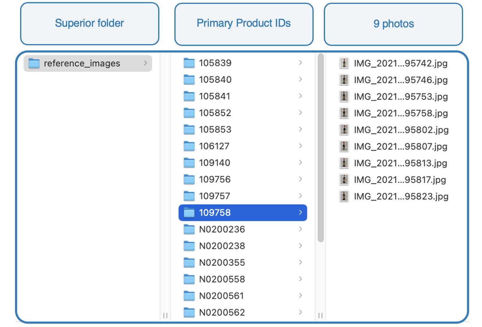The height and width of the screenshot is (327, 482).
Task: Click the thumbnail icon for IMG_2021...95807.jpg
Action: tap(344, 146)
